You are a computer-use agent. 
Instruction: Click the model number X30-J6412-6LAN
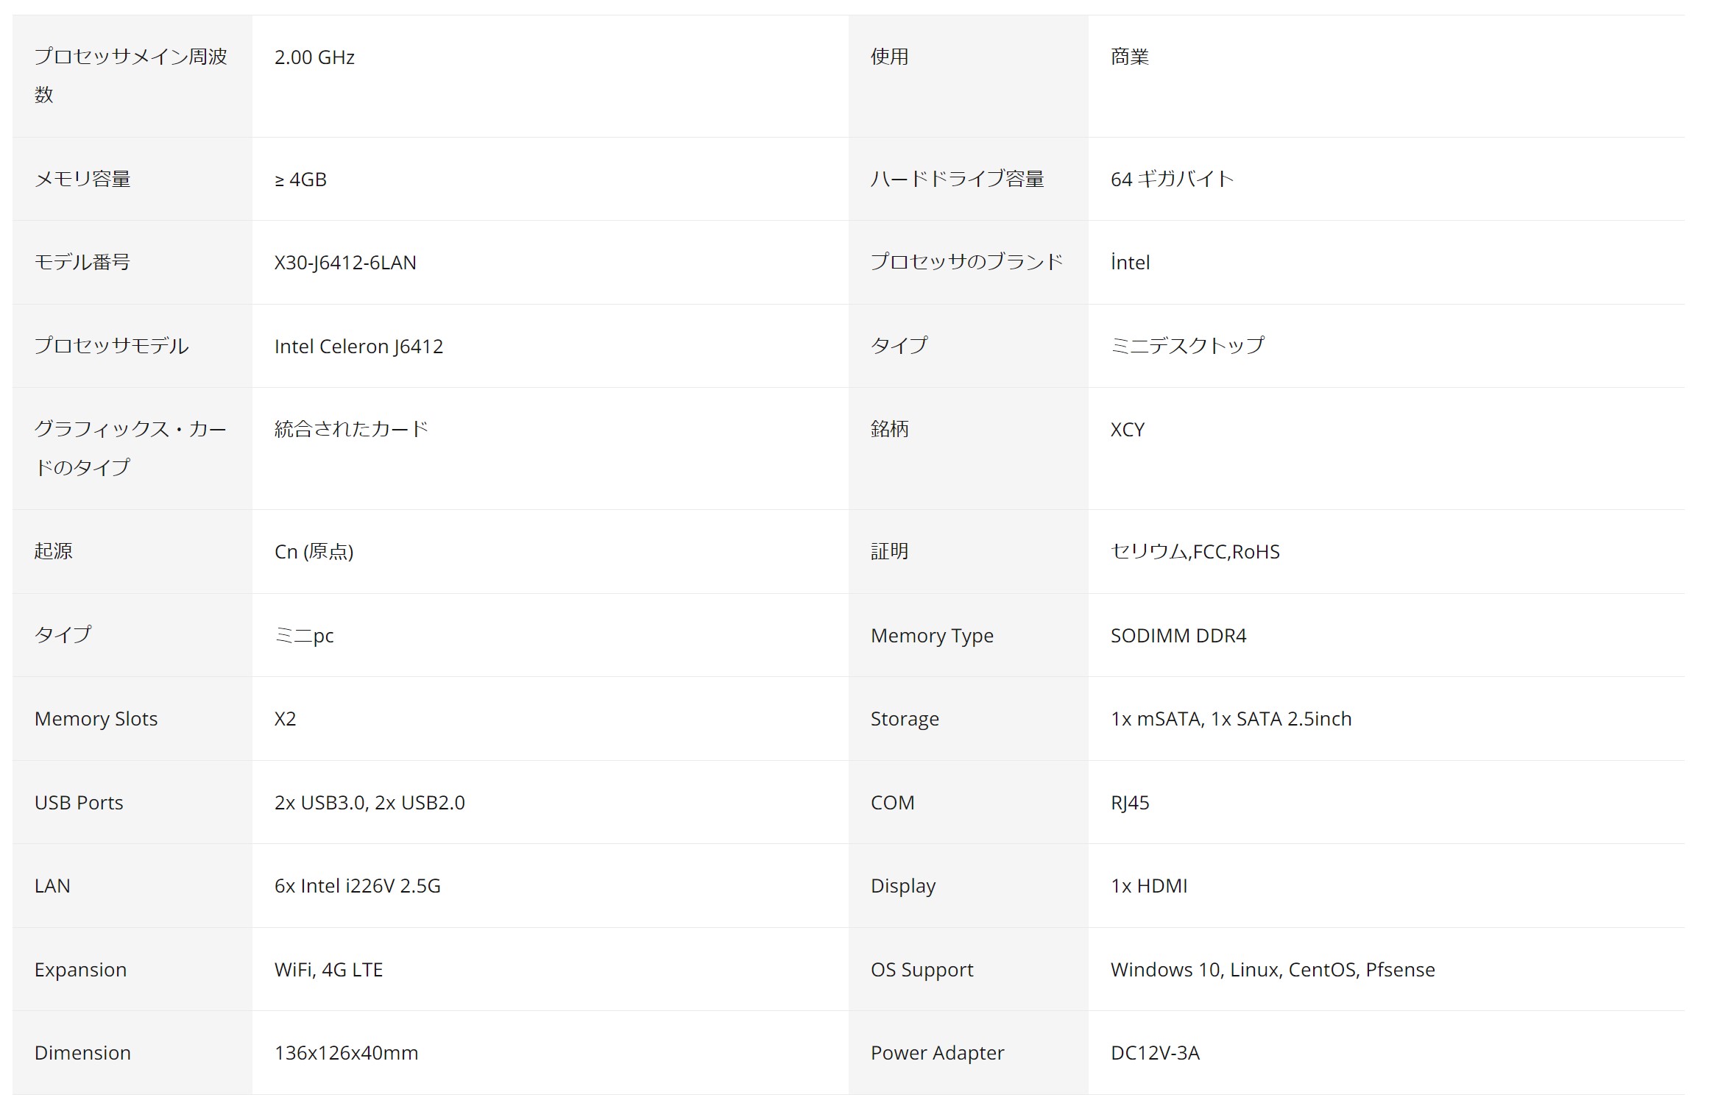click(345, 263)
